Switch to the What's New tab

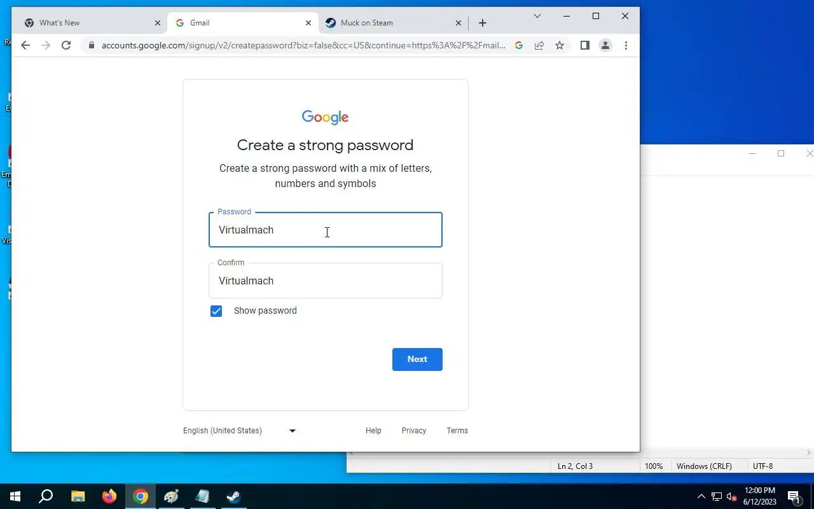92,23
